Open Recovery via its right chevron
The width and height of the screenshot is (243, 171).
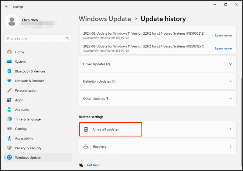pos(231,146)
